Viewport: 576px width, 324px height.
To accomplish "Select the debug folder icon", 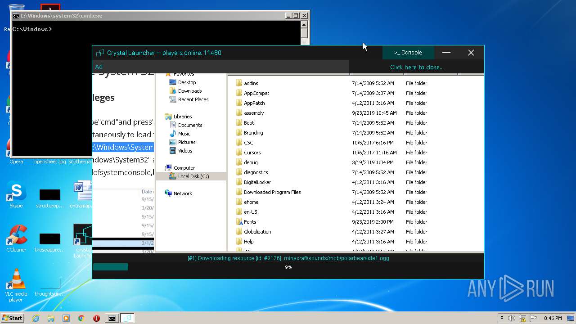I will point(239,162).
